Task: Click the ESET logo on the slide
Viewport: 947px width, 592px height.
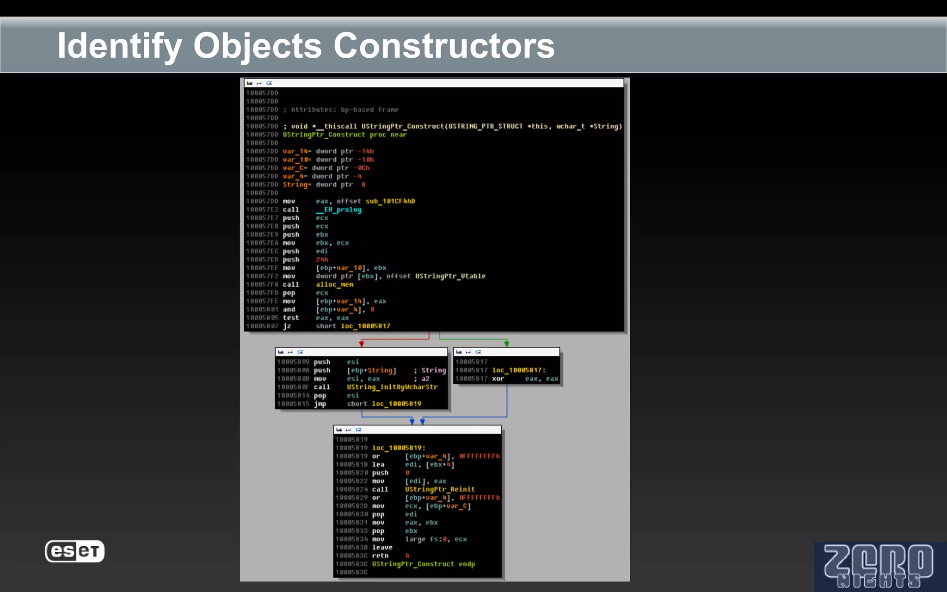Action: (x=75, y=551)
